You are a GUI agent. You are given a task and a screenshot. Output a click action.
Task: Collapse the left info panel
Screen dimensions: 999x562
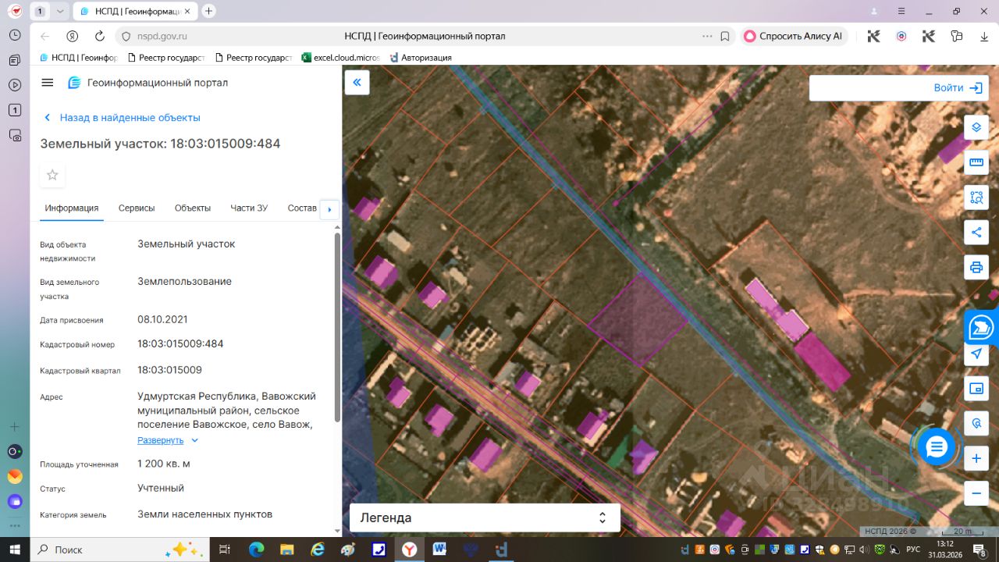357,83
